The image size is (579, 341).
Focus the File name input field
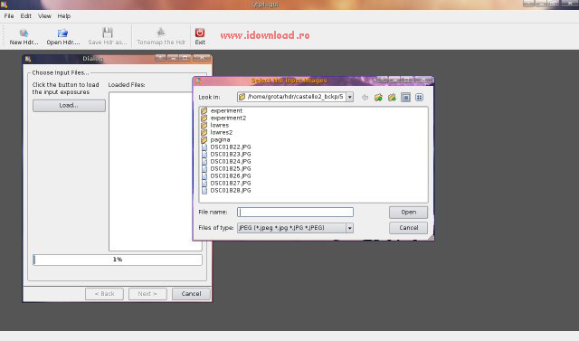(295, 213)
